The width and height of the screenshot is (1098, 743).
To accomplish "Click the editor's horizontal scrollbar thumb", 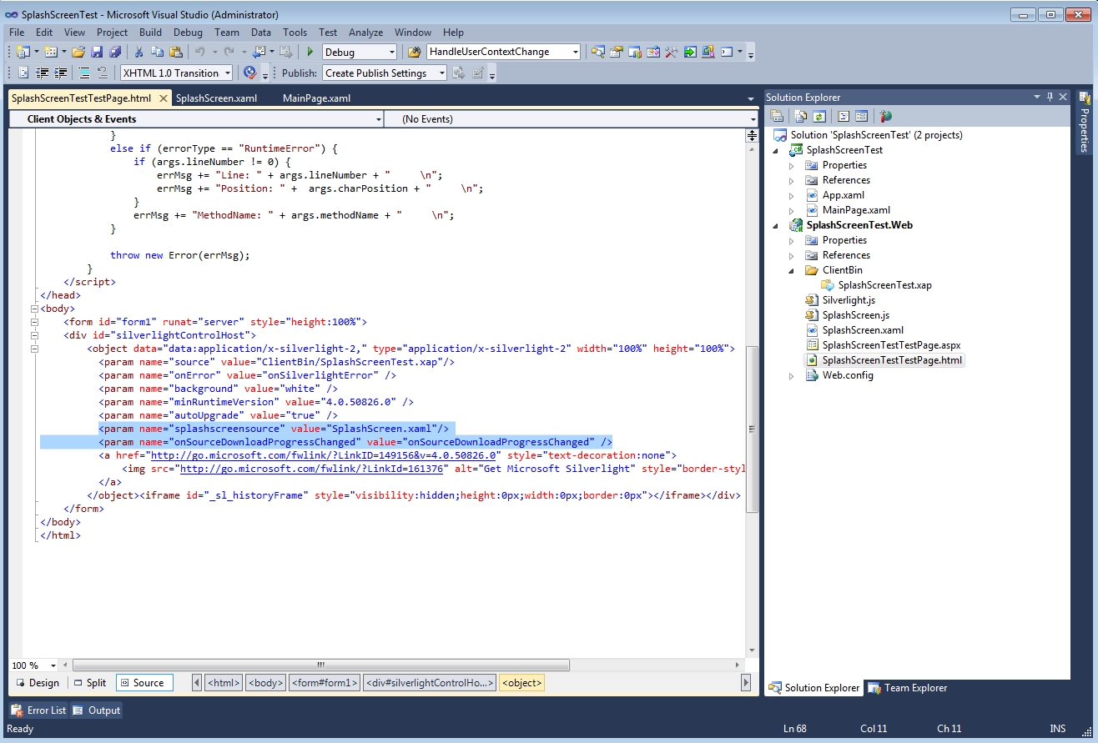I will [320, 665].
